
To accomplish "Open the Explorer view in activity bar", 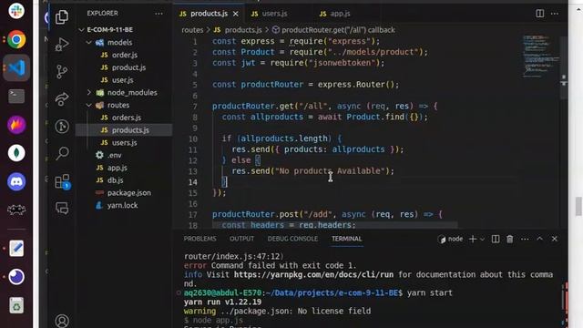I will (x=62, y=16).
